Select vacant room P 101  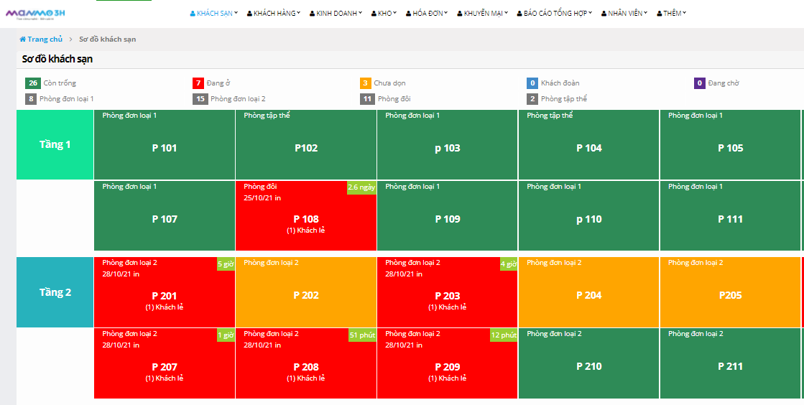(x=165, y=148)
